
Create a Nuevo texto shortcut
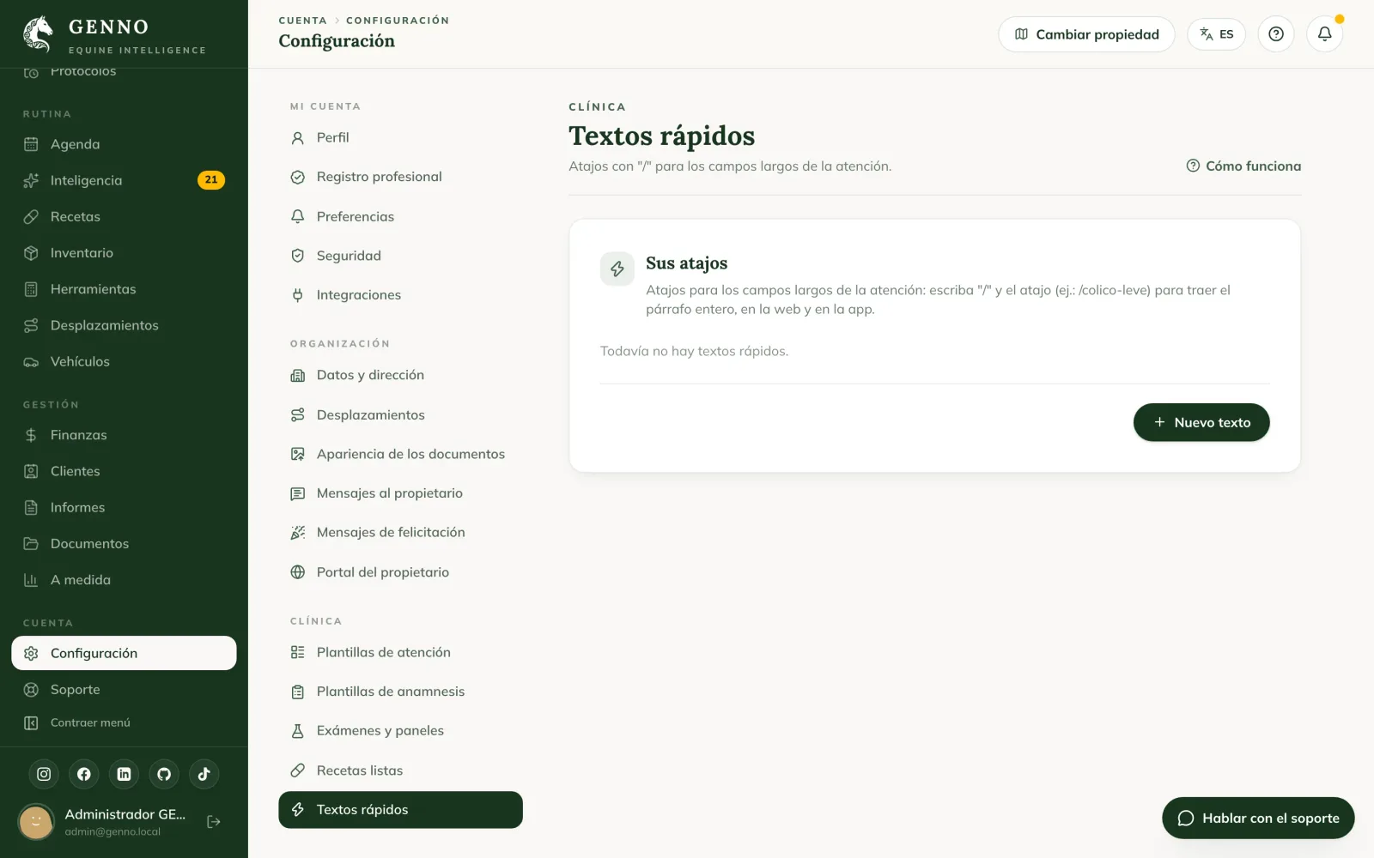1201,422
